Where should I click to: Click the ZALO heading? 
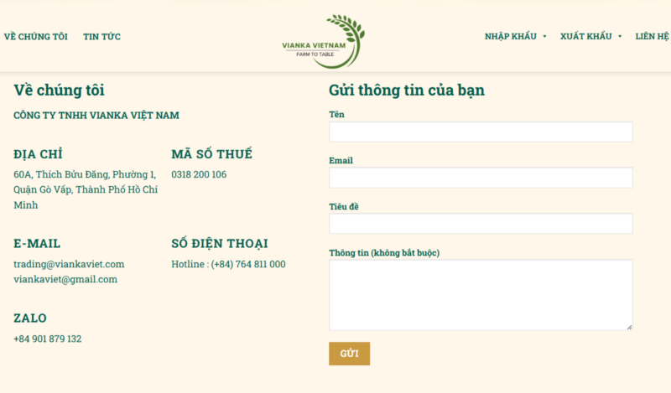[x=30, y=318]
